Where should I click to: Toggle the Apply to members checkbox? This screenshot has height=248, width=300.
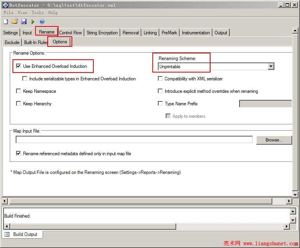[x=168, y=116]
